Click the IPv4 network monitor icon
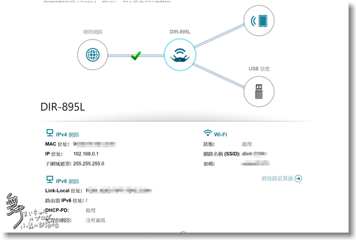This screenshot has height=240, width=356. [50, 133]
